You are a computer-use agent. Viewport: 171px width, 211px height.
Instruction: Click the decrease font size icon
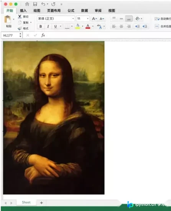[102, 19]
